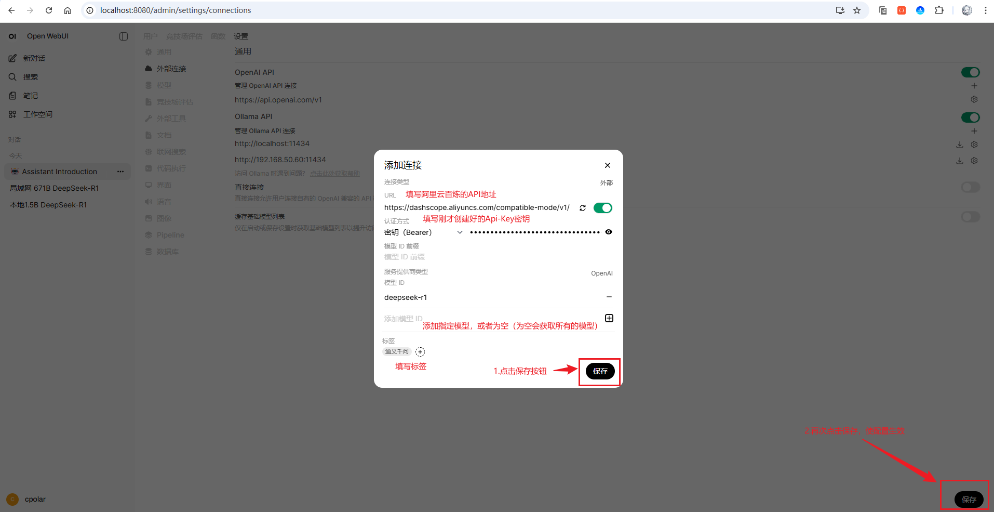Remove the deepseek-r1 model entry
This screenshot has height=512, width=994.
(609, 297)
